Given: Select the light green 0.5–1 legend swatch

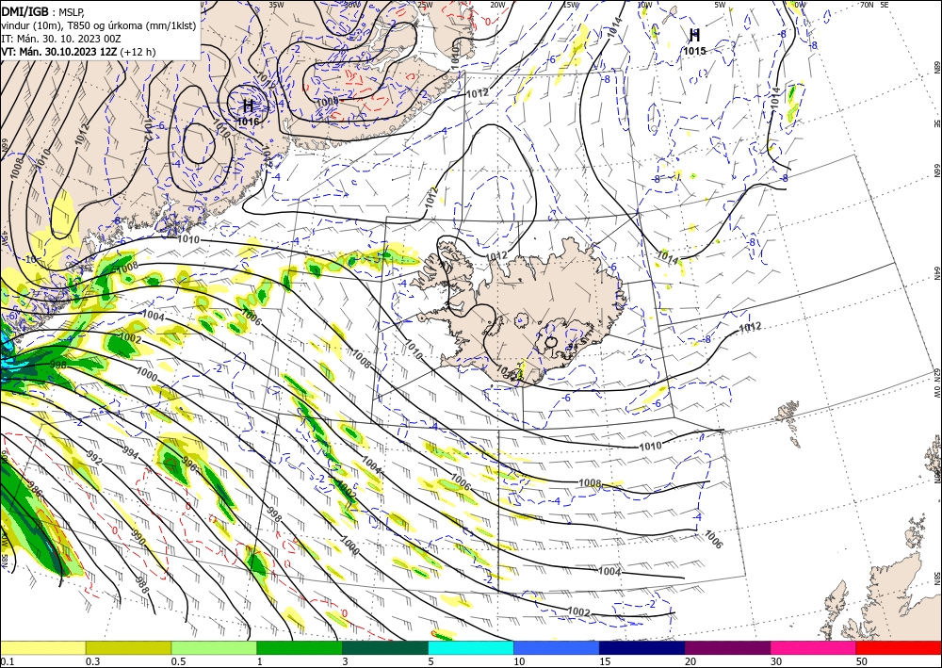Looking at the screenshot, I should click(214, 647).
